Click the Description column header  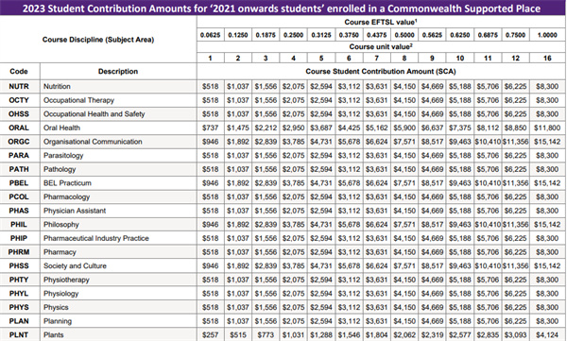[118, 71]
